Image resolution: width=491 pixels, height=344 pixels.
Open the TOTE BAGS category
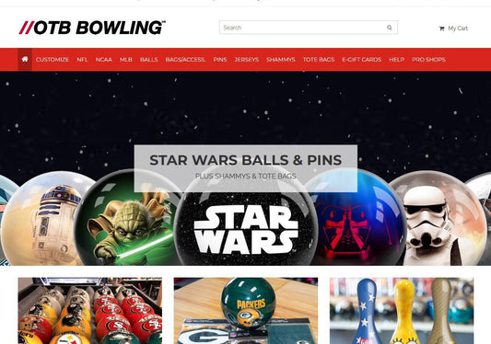pos(319,60)
